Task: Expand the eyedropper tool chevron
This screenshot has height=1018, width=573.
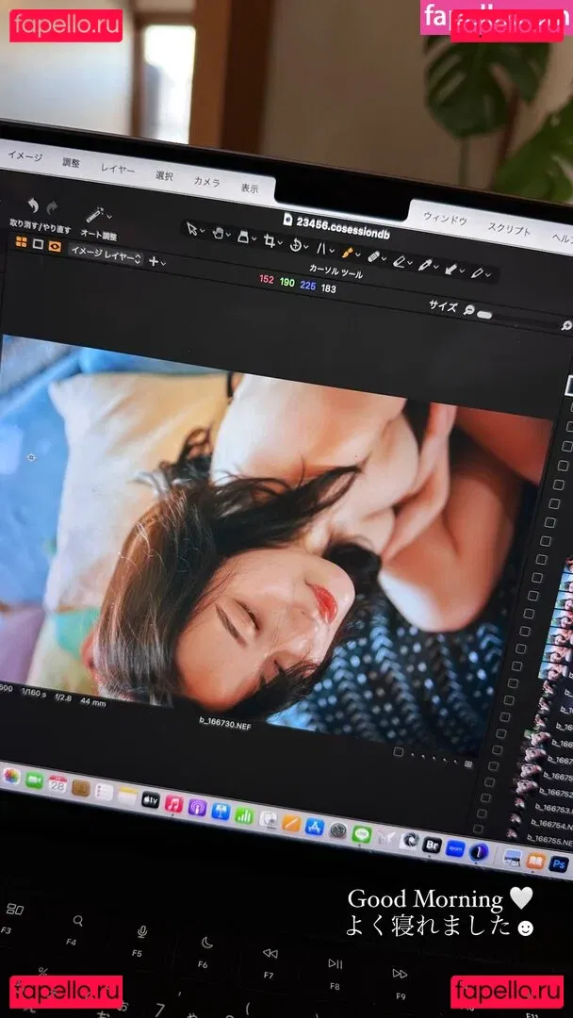Action: 434,267
